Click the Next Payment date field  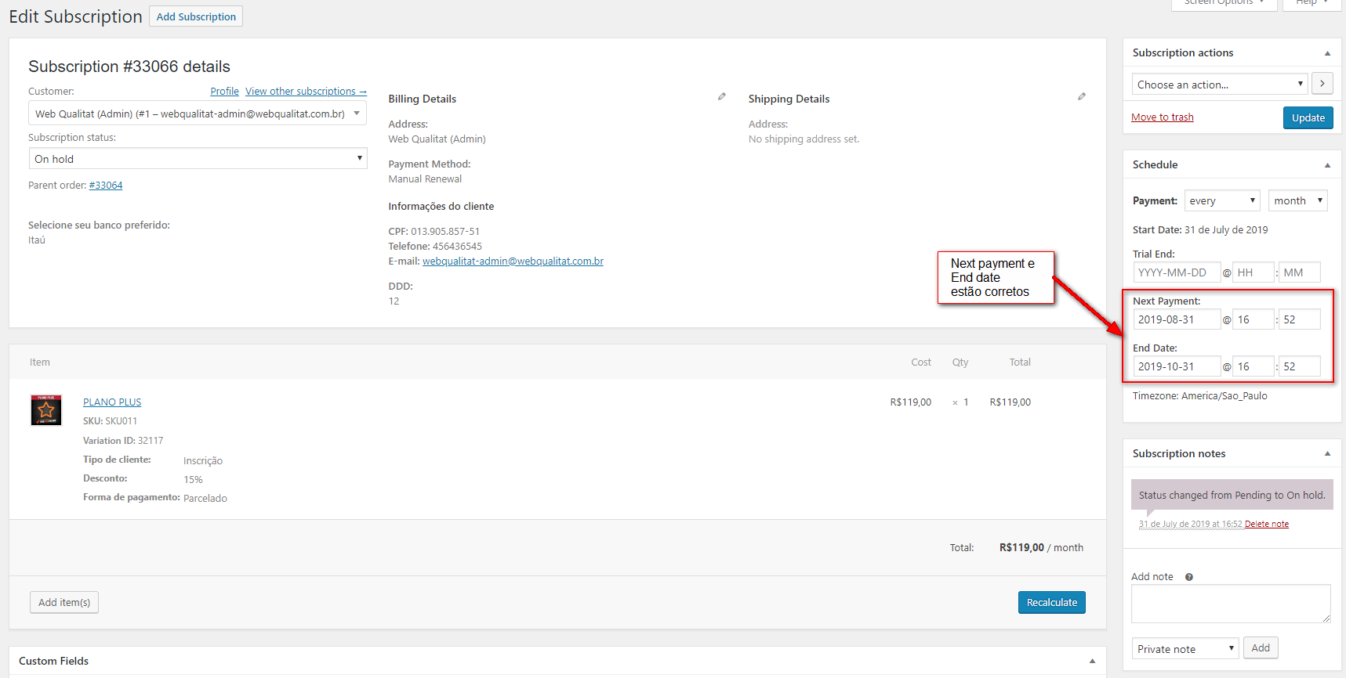1176,319
